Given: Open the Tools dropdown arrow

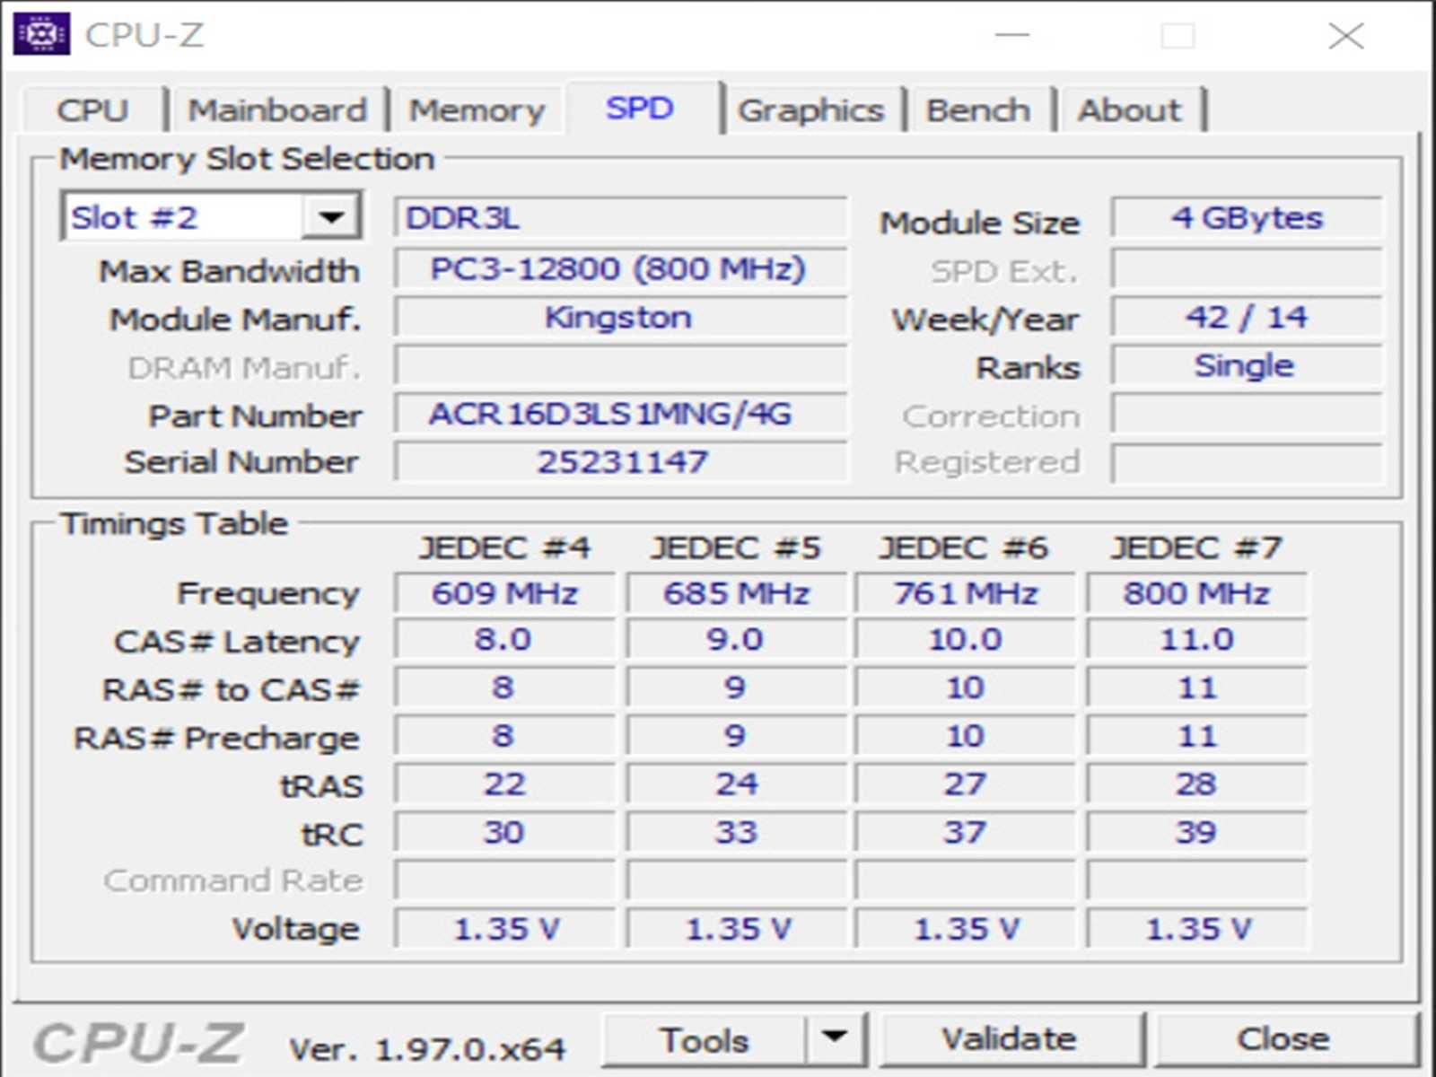Looking at the screenshot, I should tap(836, 1038).
